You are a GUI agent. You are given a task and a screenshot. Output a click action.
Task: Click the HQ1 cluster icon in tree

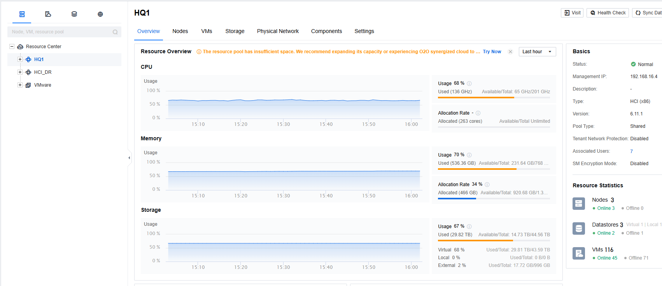click(x=28, y=59)
